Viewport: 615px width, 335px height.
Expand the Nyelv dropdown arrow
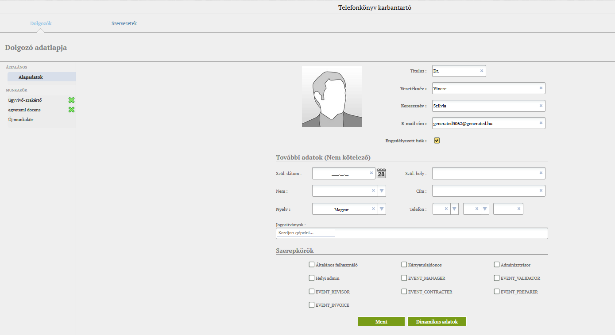pos(382,209)
